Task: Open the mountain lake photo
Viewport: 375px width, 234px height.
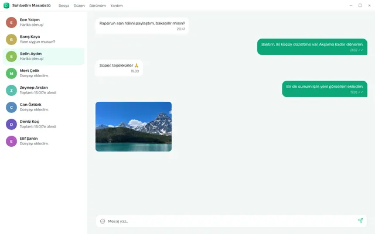Action: 134,126
